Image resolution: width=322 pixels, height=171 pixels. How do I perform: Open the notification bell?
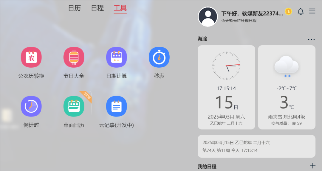pyautogui.click(x=301, y=12)
